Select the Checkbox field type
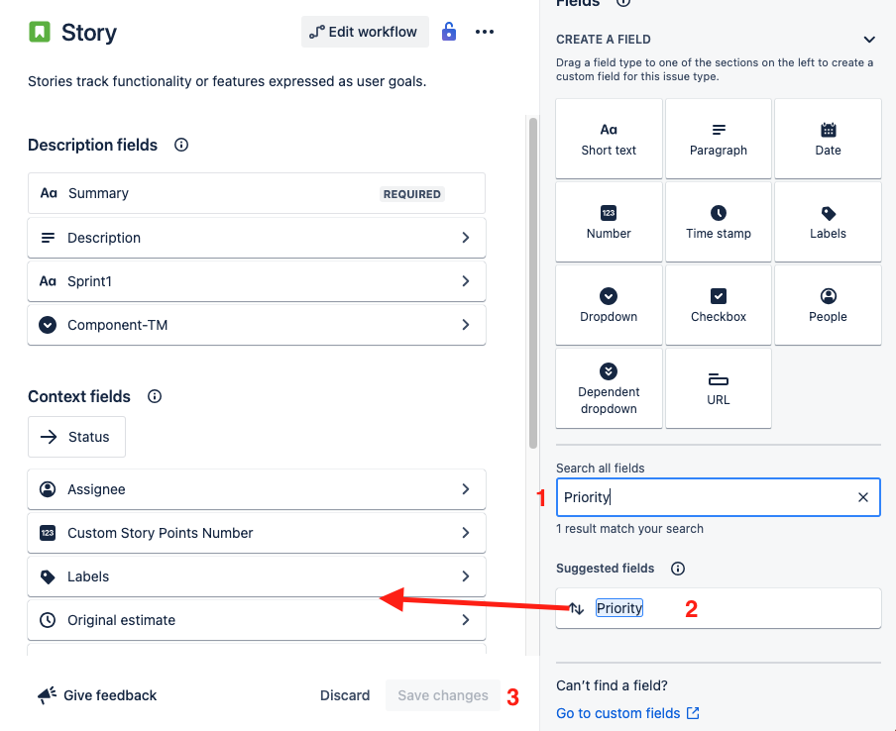Image resolution: width=896 pixels, height=731 pixels. 718,304
